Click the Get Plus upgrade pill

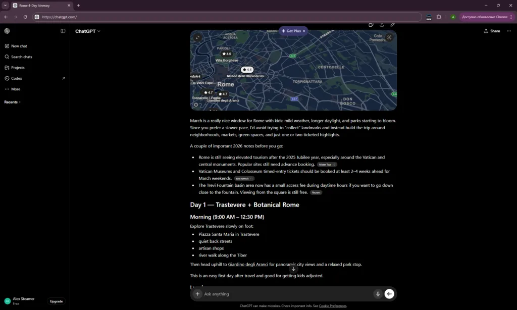[291, 31]
